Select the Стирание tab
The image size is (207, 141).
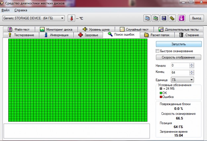(x=189, y=35)
